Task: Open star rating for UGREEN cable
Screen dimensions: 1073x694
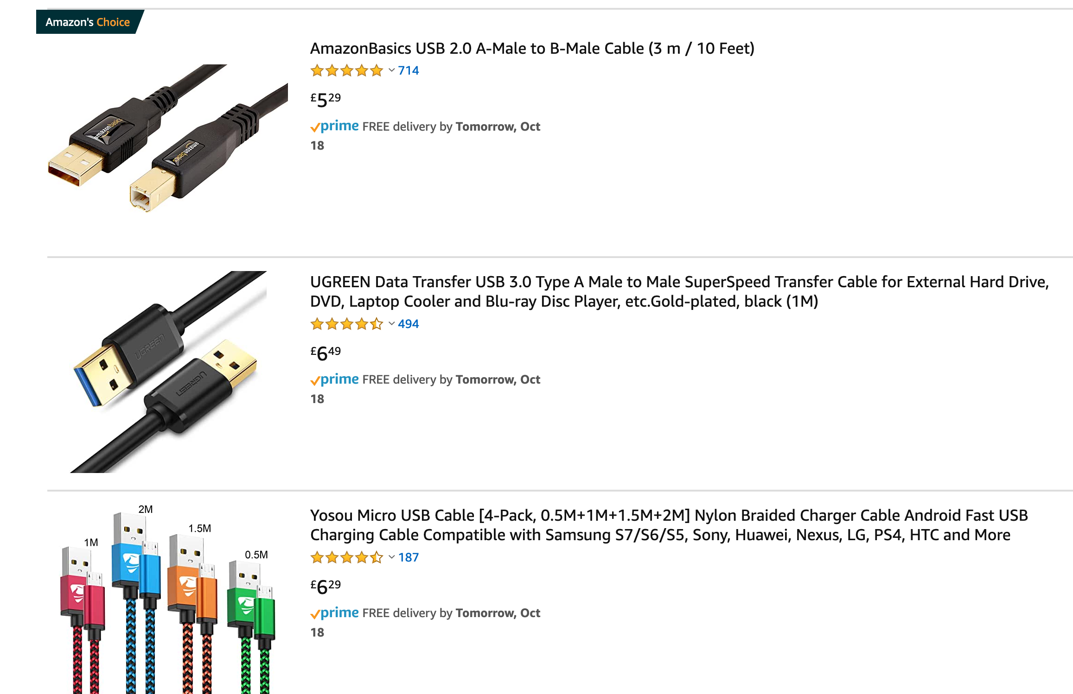Action: (347, 324)
